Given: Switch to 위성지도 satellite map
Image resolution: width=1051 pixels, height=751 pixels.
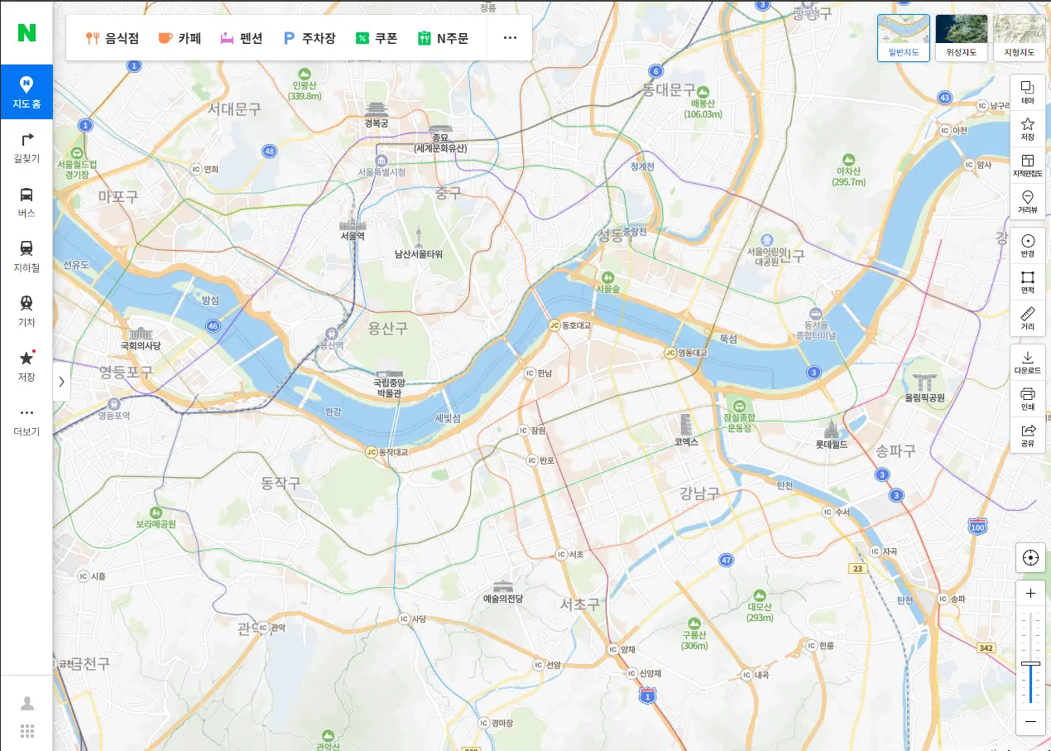Looking at the screenshot, I should [x=962, y=38].
